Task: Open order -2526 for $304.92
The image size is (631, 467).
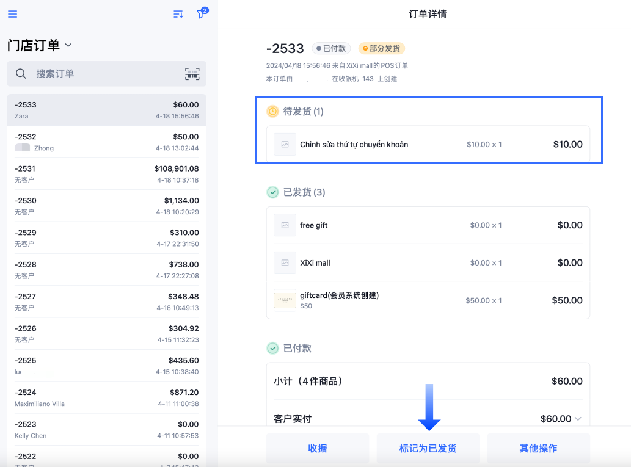Action: coord(107,334)
